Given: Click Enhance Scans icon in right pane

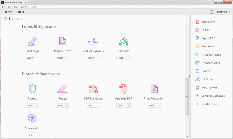Looking at the screenshot, I should tap(197, 63).
